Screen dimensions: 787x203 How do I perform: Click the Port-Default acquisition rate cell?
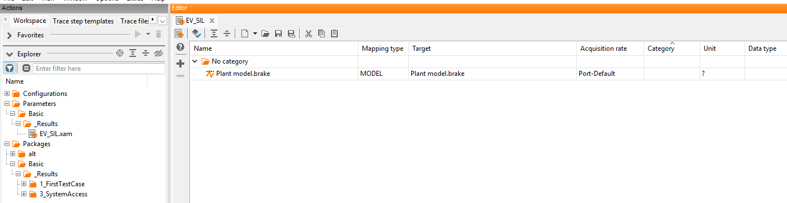point(610,74)
